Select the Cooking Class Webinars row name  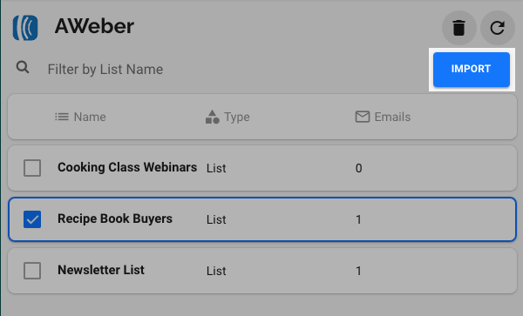pos(127,167)
